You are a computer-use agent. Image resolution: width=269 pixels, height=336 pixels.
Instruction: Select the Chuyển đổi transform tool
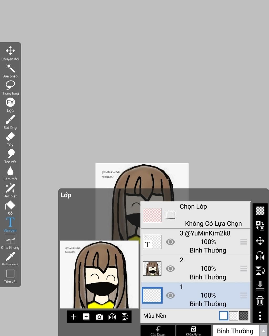[10, 54]
